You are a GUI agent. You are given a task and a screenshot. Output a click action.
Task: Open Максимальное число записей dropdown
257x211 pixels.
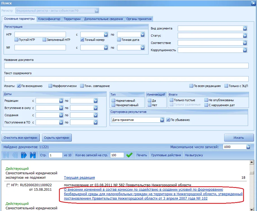[x=248, y=147]
